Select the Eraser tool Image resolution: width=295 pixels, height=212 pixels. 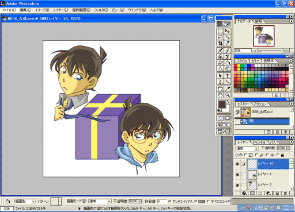(x=220, y=63)
